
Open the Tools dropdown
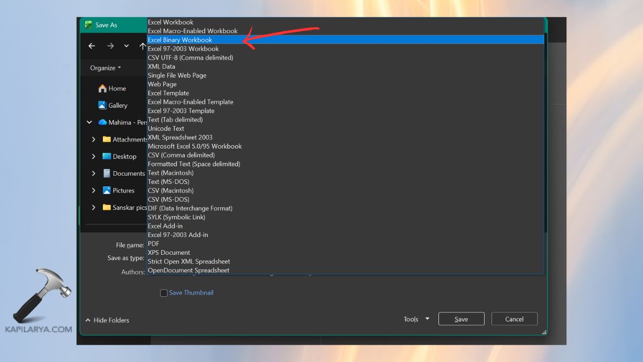pos(416,319)
